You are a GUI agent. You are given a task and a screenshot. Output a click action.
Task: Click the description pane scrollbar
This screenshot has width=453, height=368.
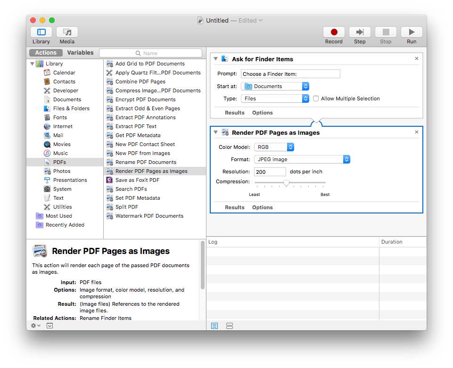(x=203, y=265)
